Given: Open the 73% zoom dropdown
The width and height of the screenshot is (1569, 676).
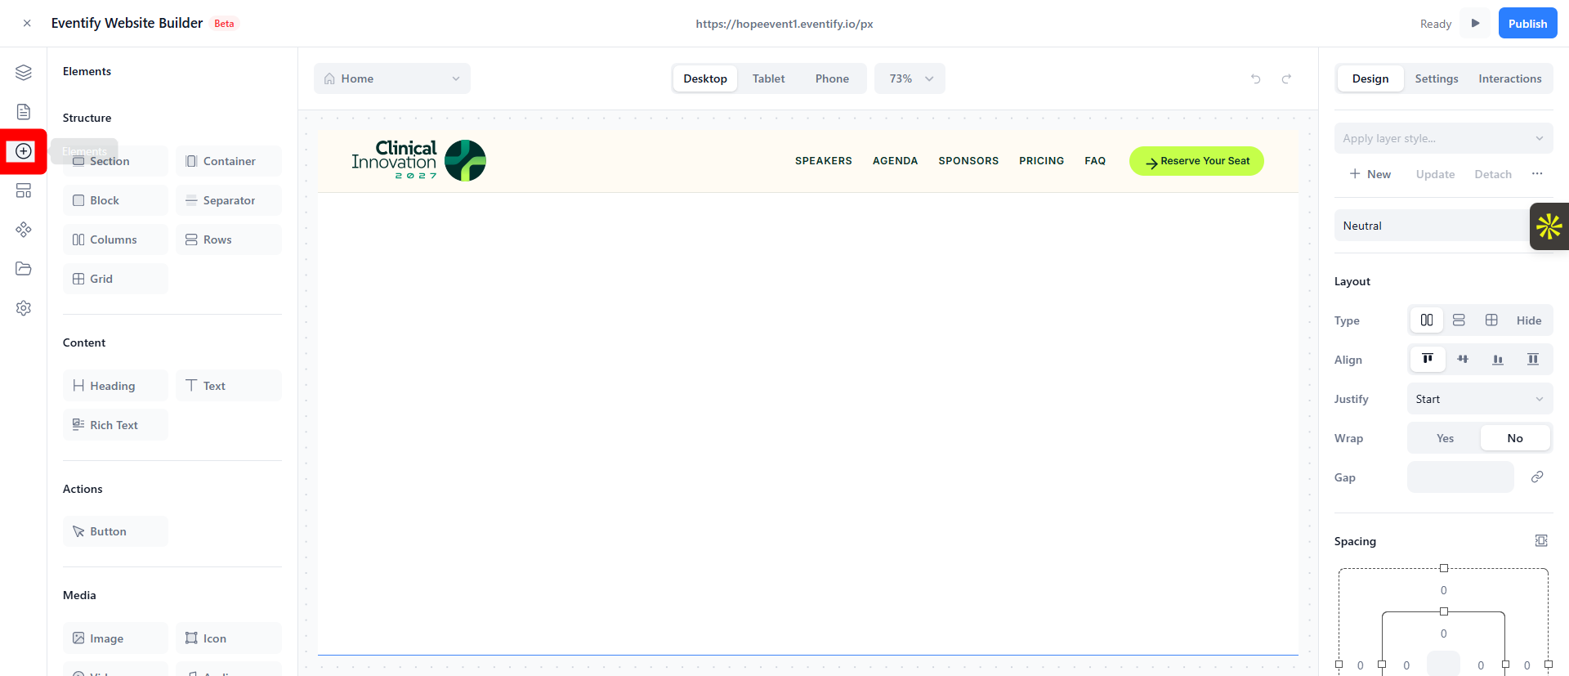Looking at the screenshot, I should tap(910, 78).
